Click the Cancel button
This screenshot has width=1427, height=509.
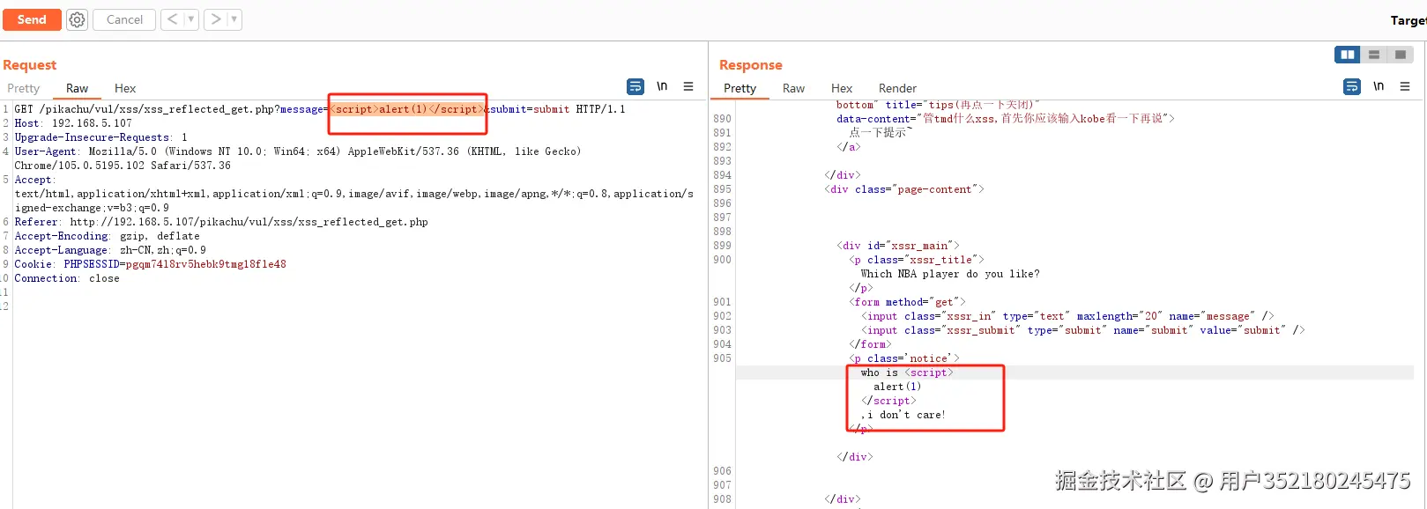coord(124,19)
